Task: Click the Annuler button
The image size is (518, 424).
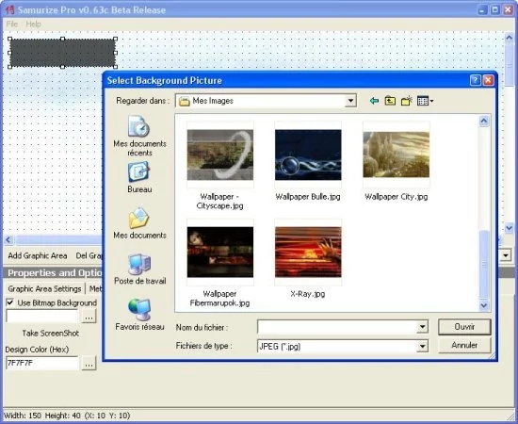Action: (x=464, y=346)
